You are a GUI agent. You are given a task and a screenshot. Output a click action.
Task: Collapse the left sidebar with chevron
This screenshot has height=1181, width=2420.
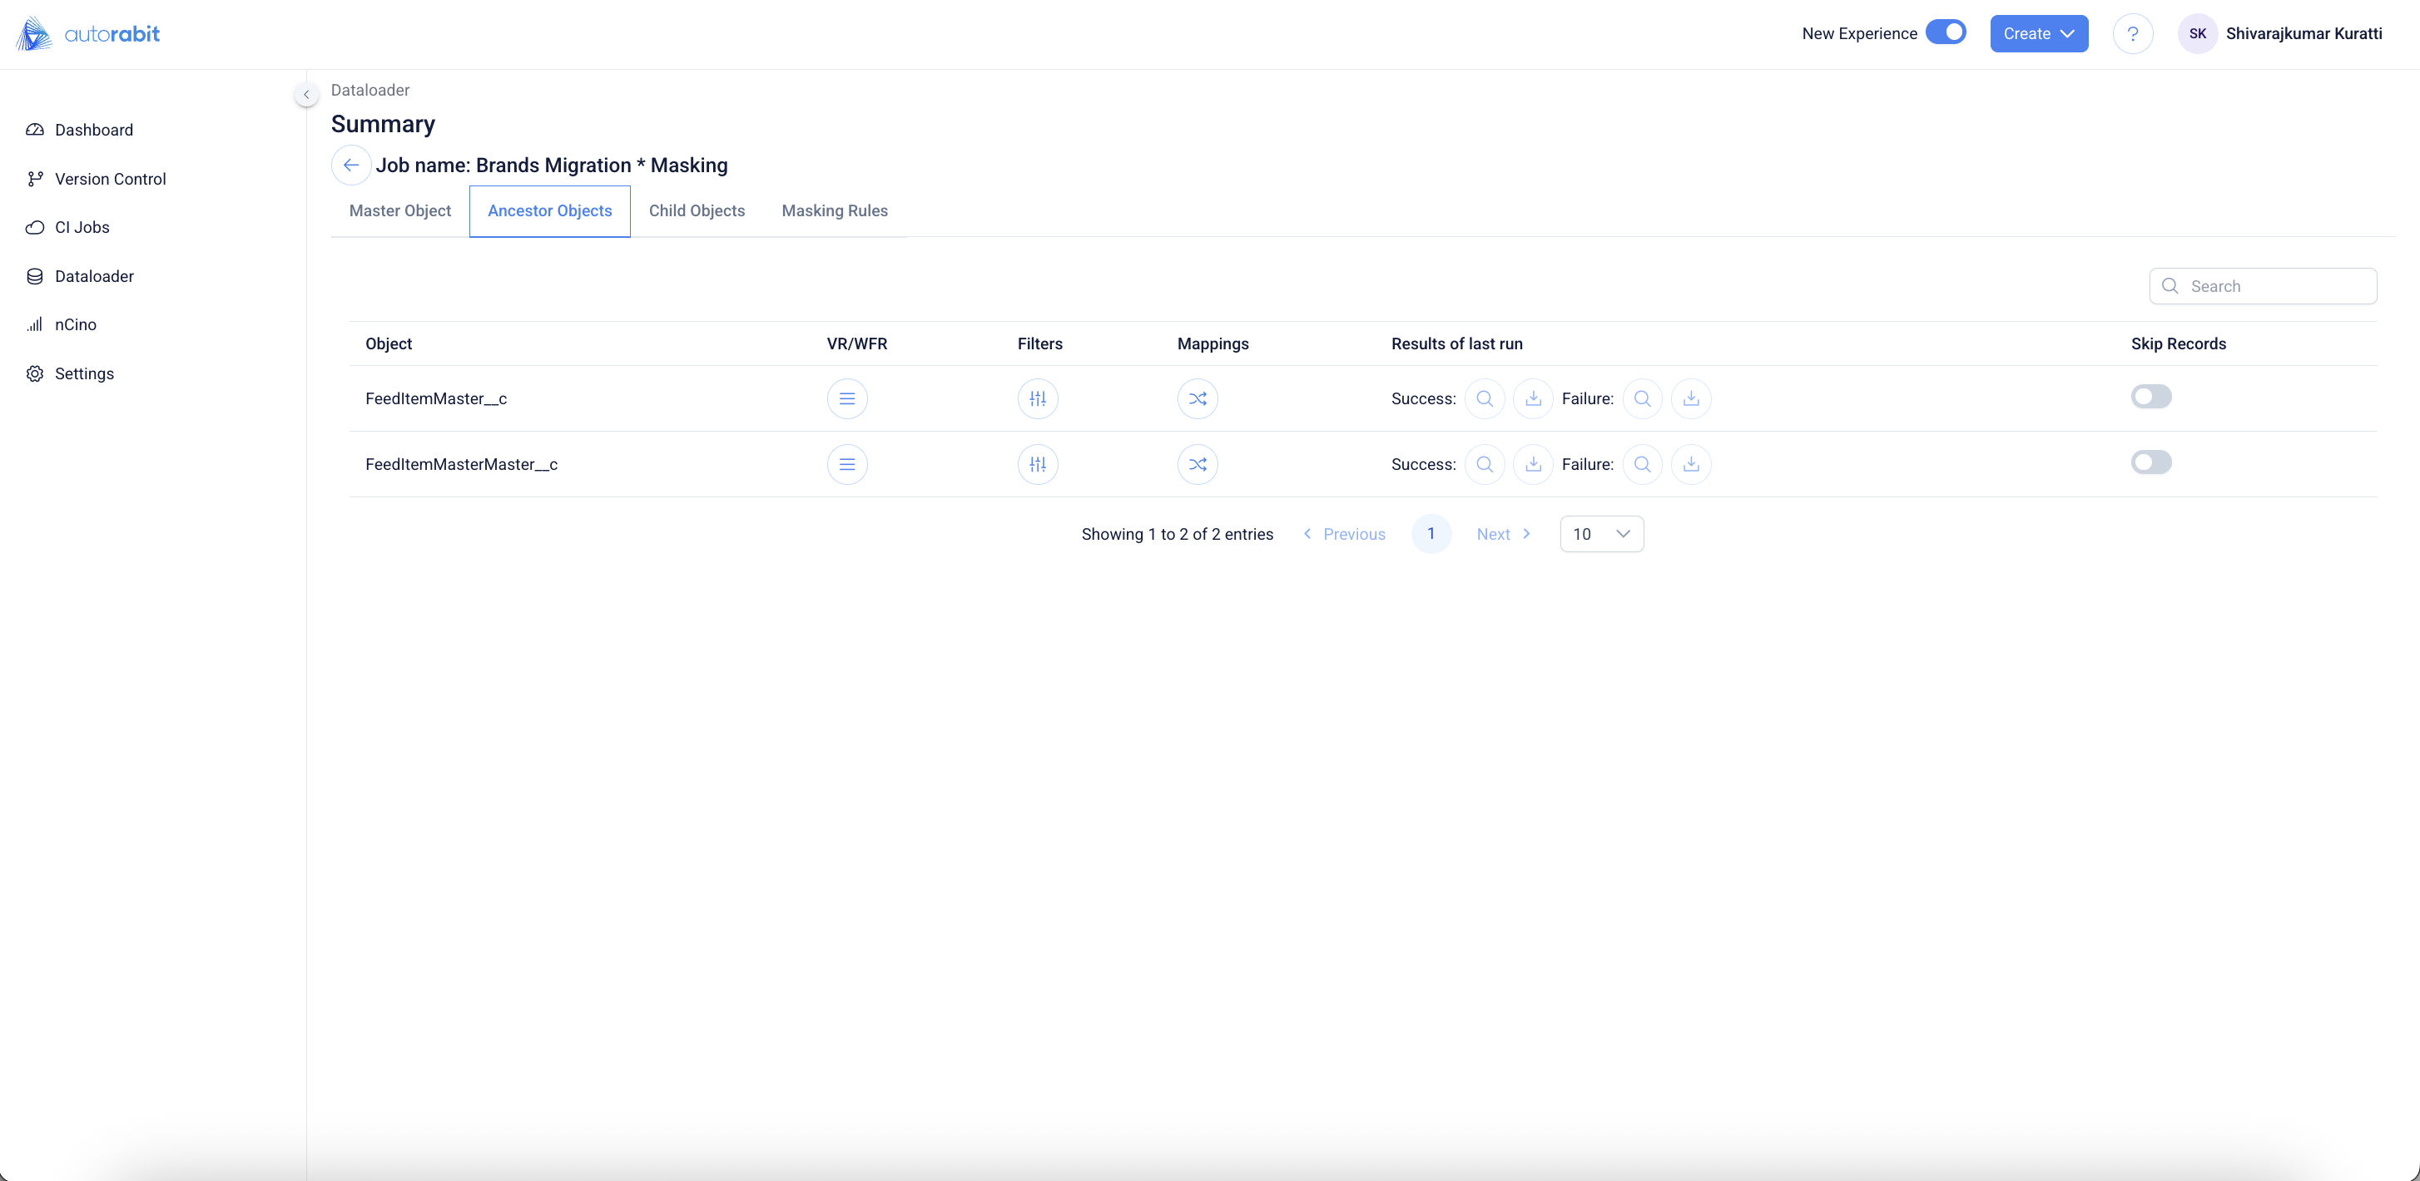click(306, 94)
